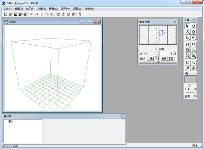Image resolution: width=204 pixels, height=149 pixels.
Task: Expand the angle settings panel bottom arrow
Action: pos(158,62)
